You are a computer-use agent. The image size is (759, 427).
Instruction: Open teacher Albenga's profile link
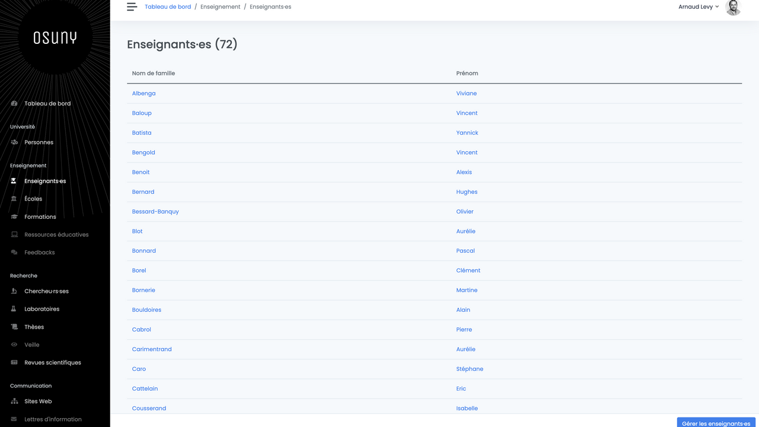tap(143, 94)
